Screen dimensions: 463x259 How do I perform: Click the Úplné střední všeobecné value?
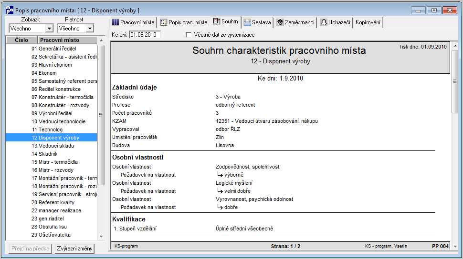(x=244, y=229)
